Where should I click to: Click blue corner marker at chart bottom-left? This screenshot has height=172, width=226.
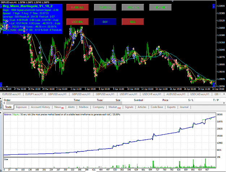click(1, 85)
